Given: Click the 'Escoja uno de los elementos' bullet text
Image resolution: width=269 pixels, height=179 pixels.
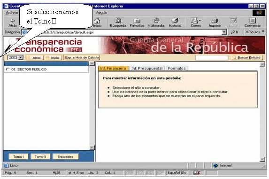Looking at the screenshot, I should pyautogui.click(x=166, y=96).
